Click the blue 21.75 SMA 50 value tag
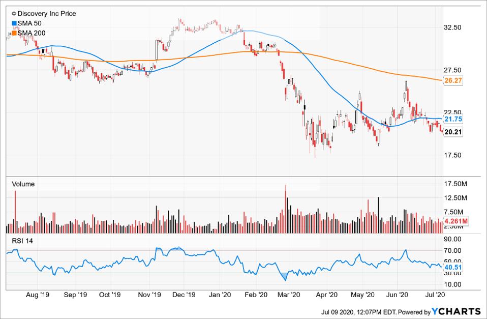The image size is (487, 319). [x=453, y=119]
